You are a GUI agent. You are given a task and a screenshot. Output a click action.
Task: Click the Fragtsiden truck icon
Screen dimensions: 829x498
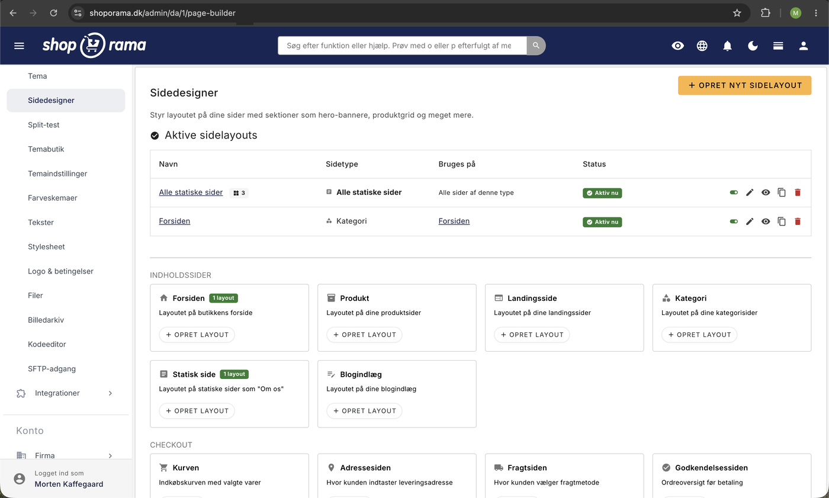tap(499, 467)
